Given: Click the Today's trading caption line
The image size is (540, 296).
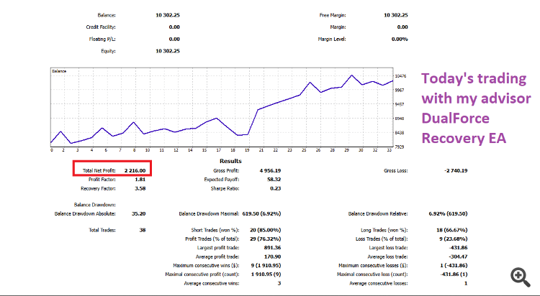Looking at the screenshot, I should [x=474, y=78].
